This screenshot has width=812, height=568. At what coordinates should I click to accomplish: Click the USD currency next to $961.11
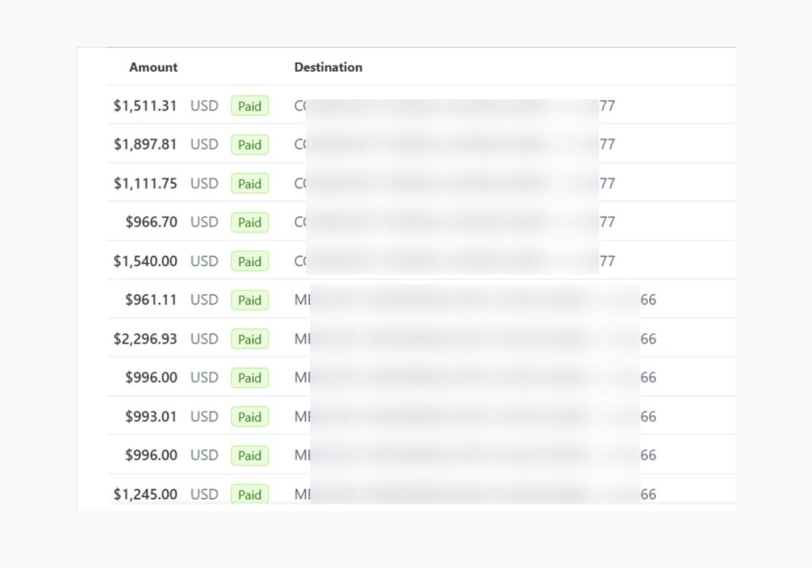pyautogui.click(x=204, y=300)
